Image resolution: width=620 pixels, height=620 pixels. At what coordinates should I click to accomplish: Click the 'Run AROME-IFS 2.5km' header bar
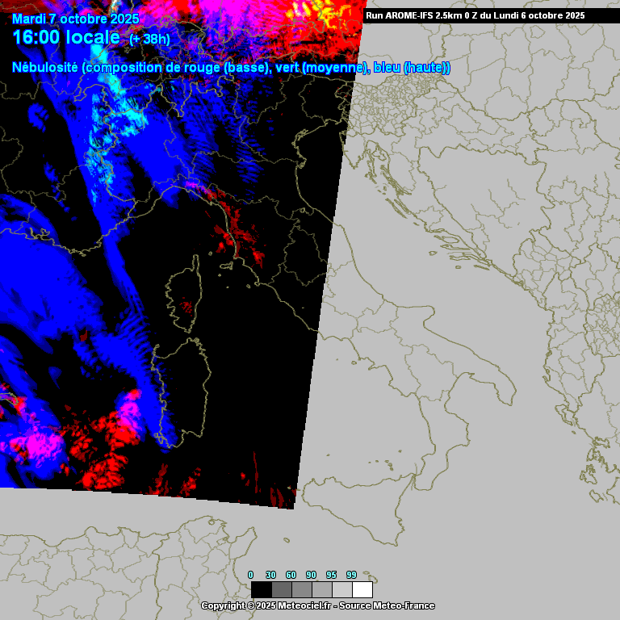475,15
